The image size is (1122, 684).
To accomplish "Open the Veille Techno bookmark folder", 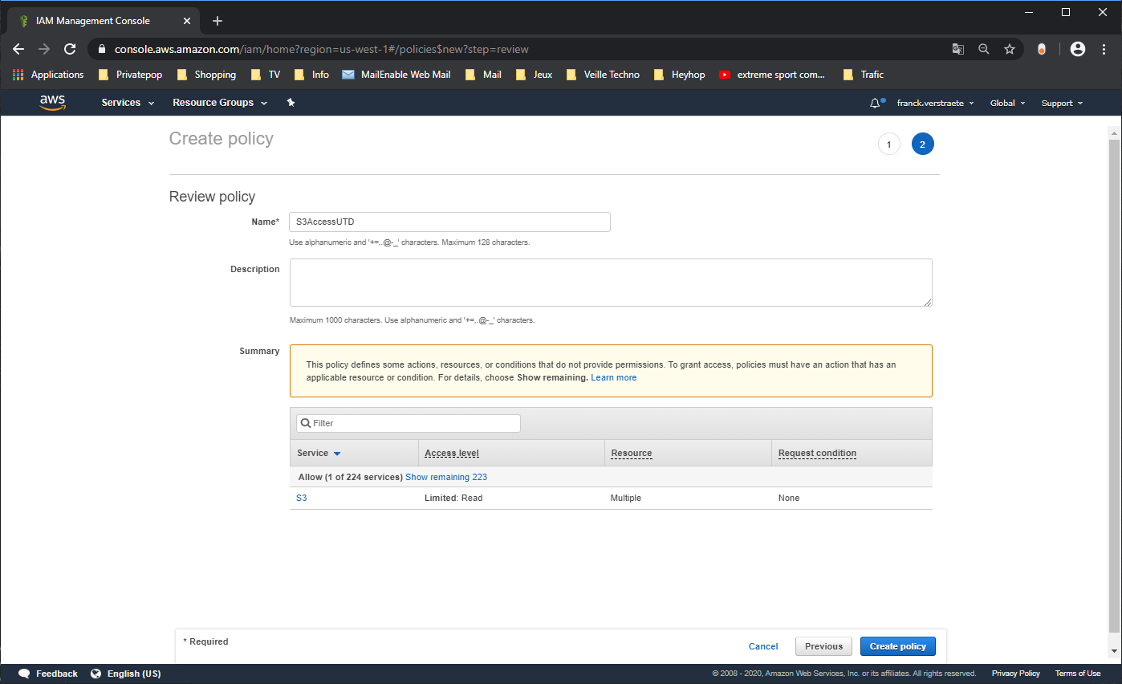I will click(603, 75).
